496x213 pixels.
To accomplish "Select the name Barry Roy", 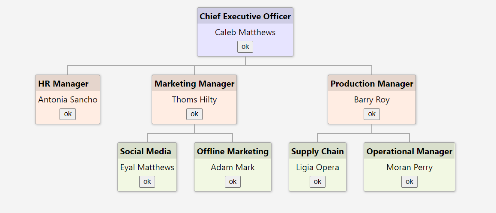I will click(x=372, y=100).
